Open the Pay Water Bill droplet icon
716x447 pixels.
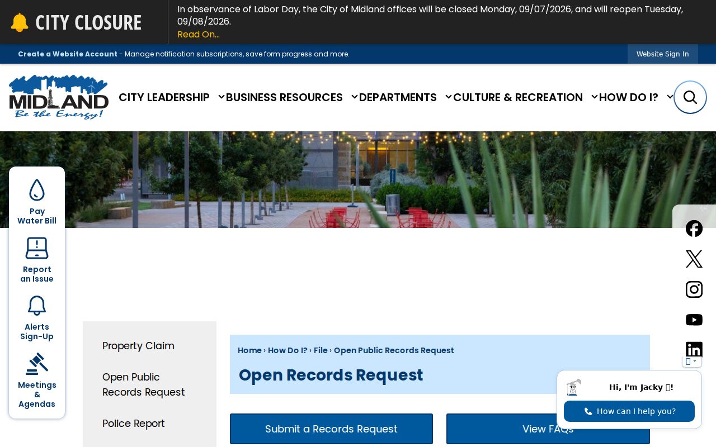(37, 190)
